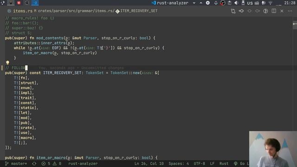Image resolution: width=297 pixels, height=167 pixels.
Task: Open the clipboard tray icon
Action: (x=229, y=3)
